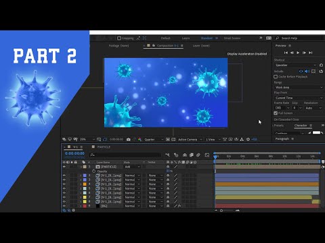The width and height of the screenshot is (325, 243).
Task: Open the Range Work Area dropdown
Action: point(299,87)
